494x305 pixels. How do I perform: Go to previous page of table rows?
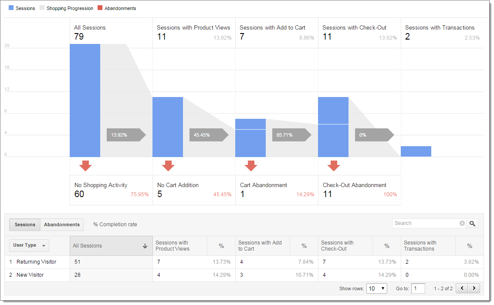pos(462,288)
